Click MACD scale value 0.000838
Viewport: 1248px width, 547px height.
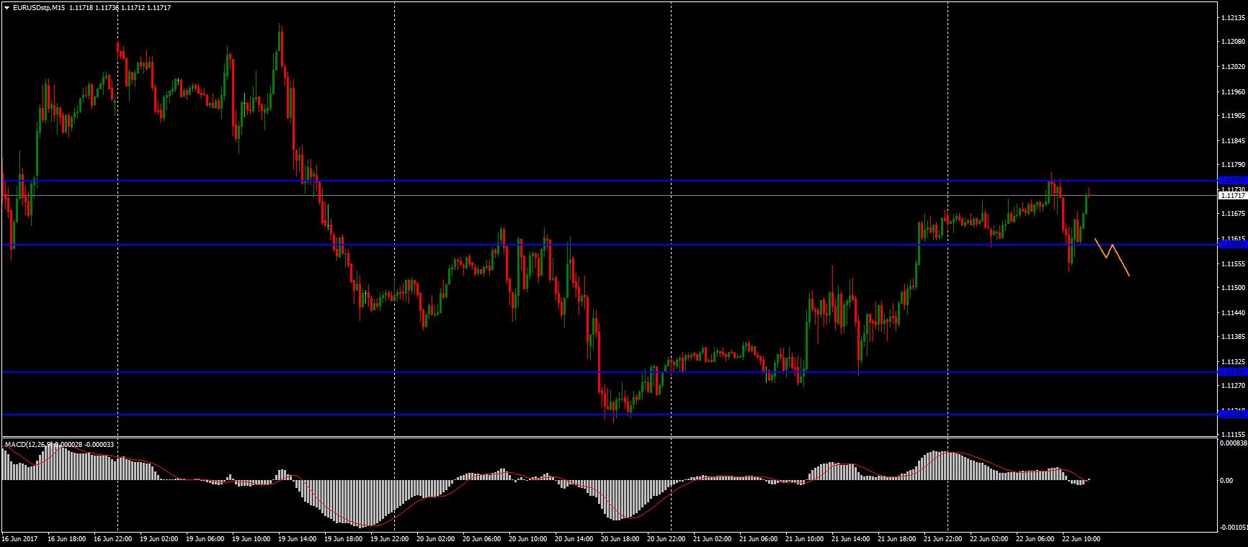[1233, 443]
